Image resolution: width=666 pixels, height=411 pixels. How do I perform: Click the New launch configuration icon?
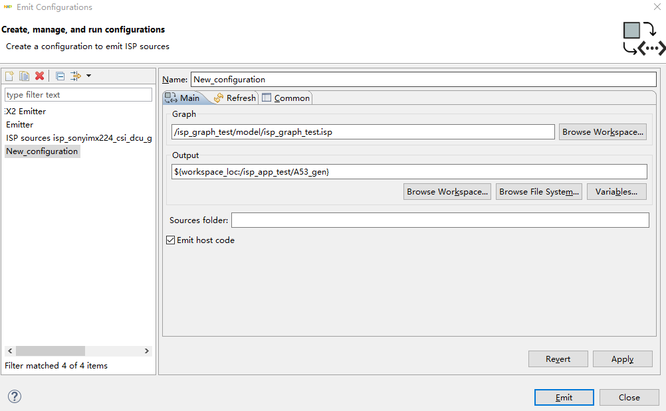(x=9, y=76)
